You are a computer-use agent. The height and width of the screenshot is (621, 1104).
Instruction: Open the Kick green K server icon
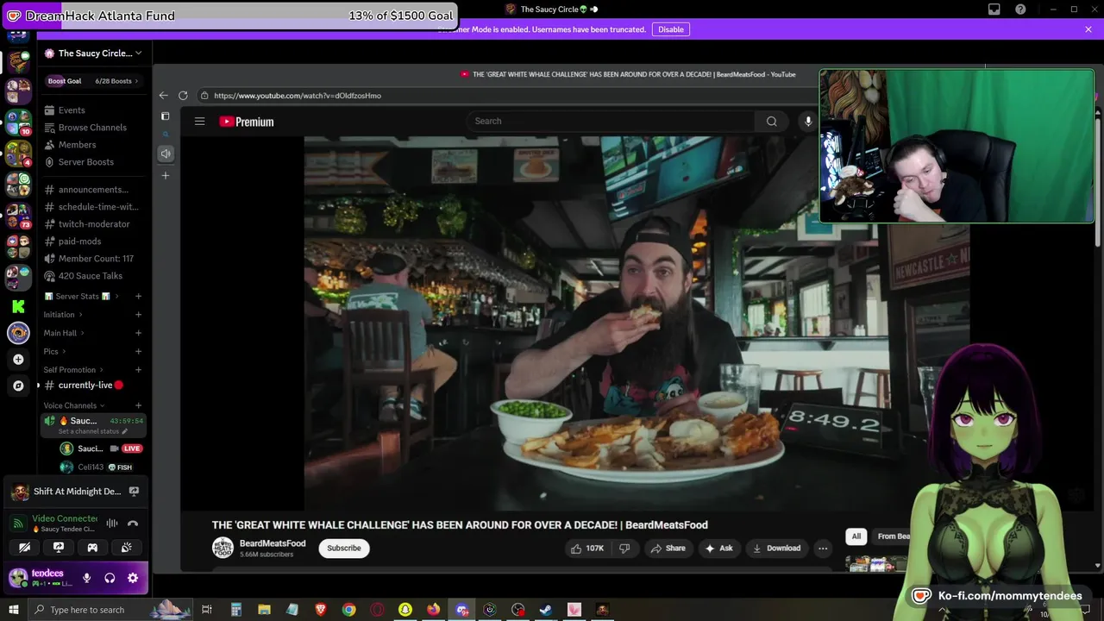tap(18, 306)
